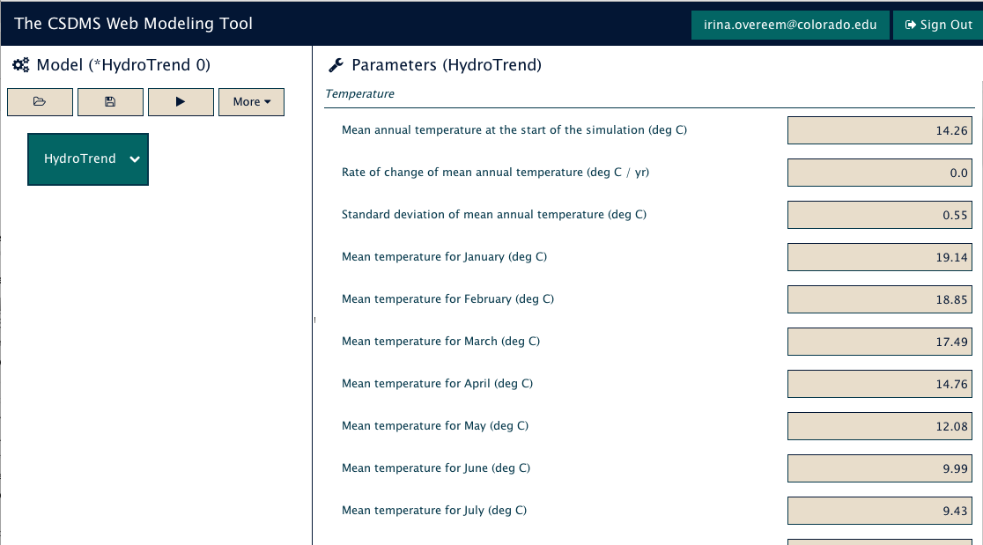Edit May mean temperature field
The width and height of the screenshot is (983, 545).
pyautogui.click(x=880, y=426)
